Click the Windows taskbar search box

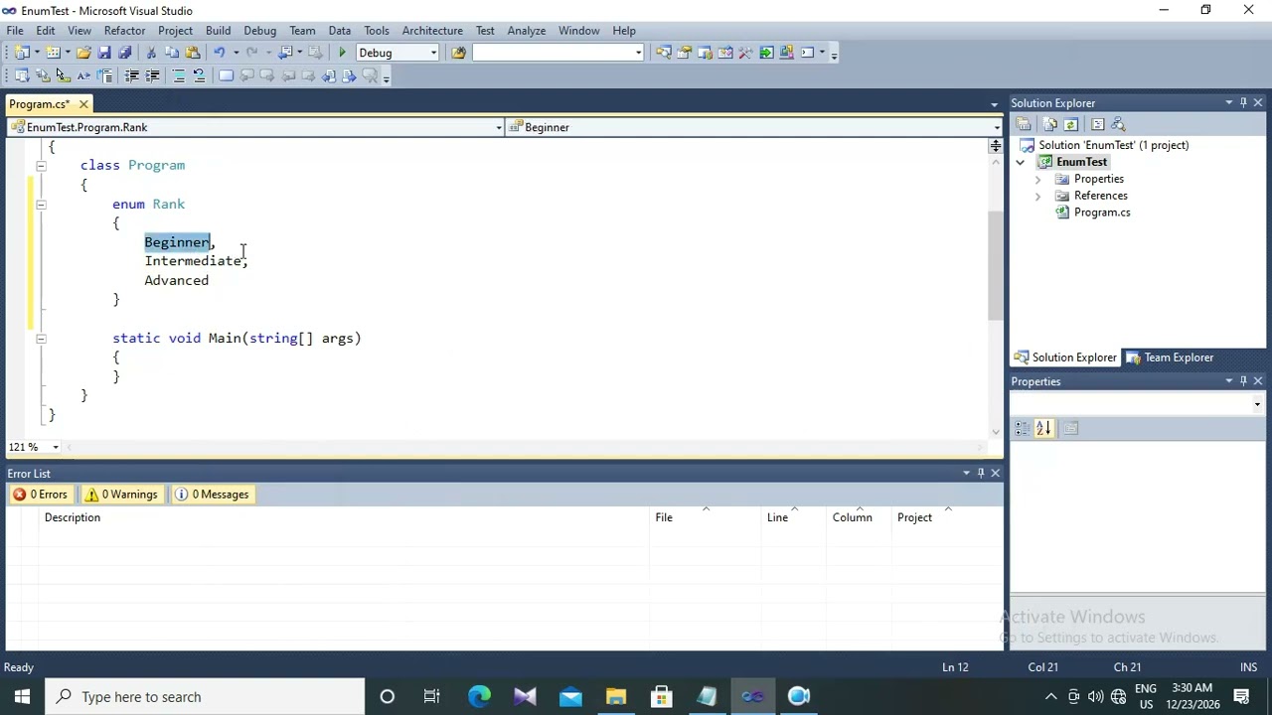coord(204,697)
